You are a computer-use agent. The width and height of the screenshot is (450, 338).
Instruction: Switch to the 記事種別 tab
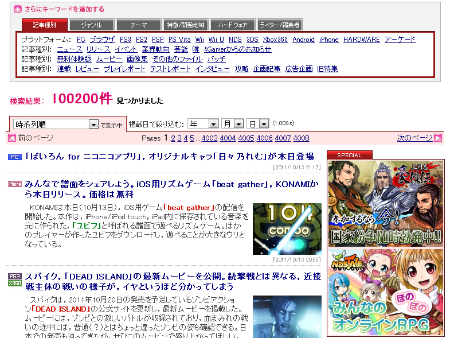(x=45, y=25)
